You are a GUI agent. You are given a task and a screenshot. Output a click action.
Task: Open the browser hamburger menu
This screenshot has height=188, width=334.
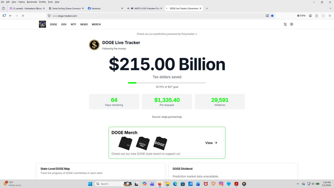330,16
